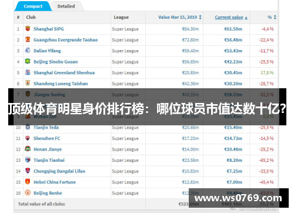294x213 pixels.
Task: Click Beijing Sinobo Guoan crest
Action: click(x=28, y=61)
